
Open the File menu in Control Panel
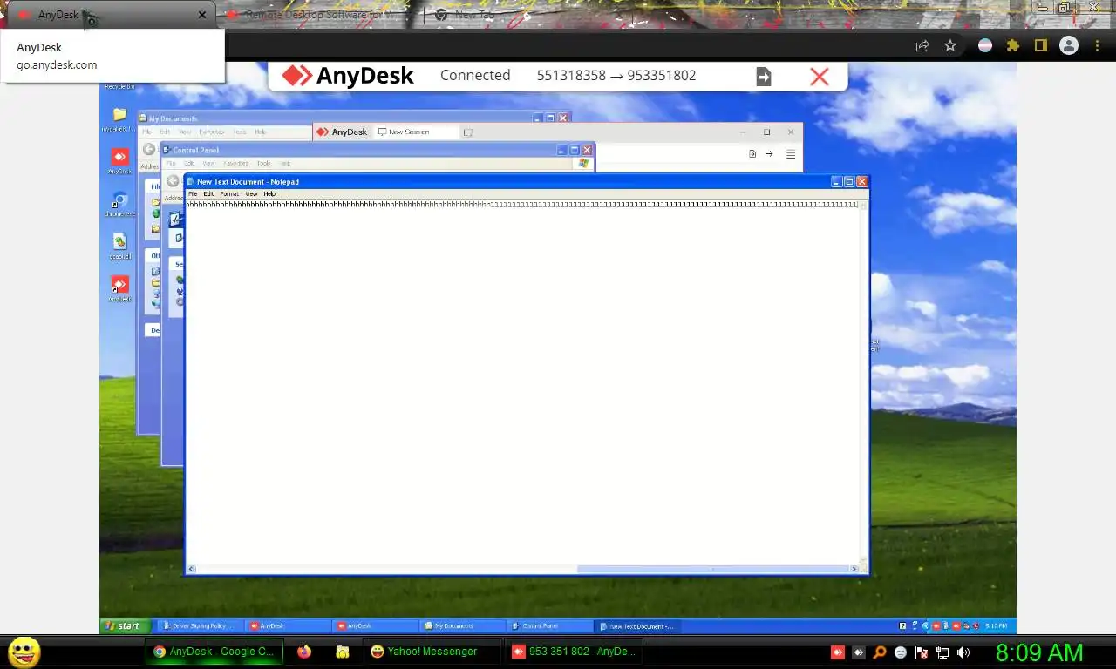coord(170,163)
